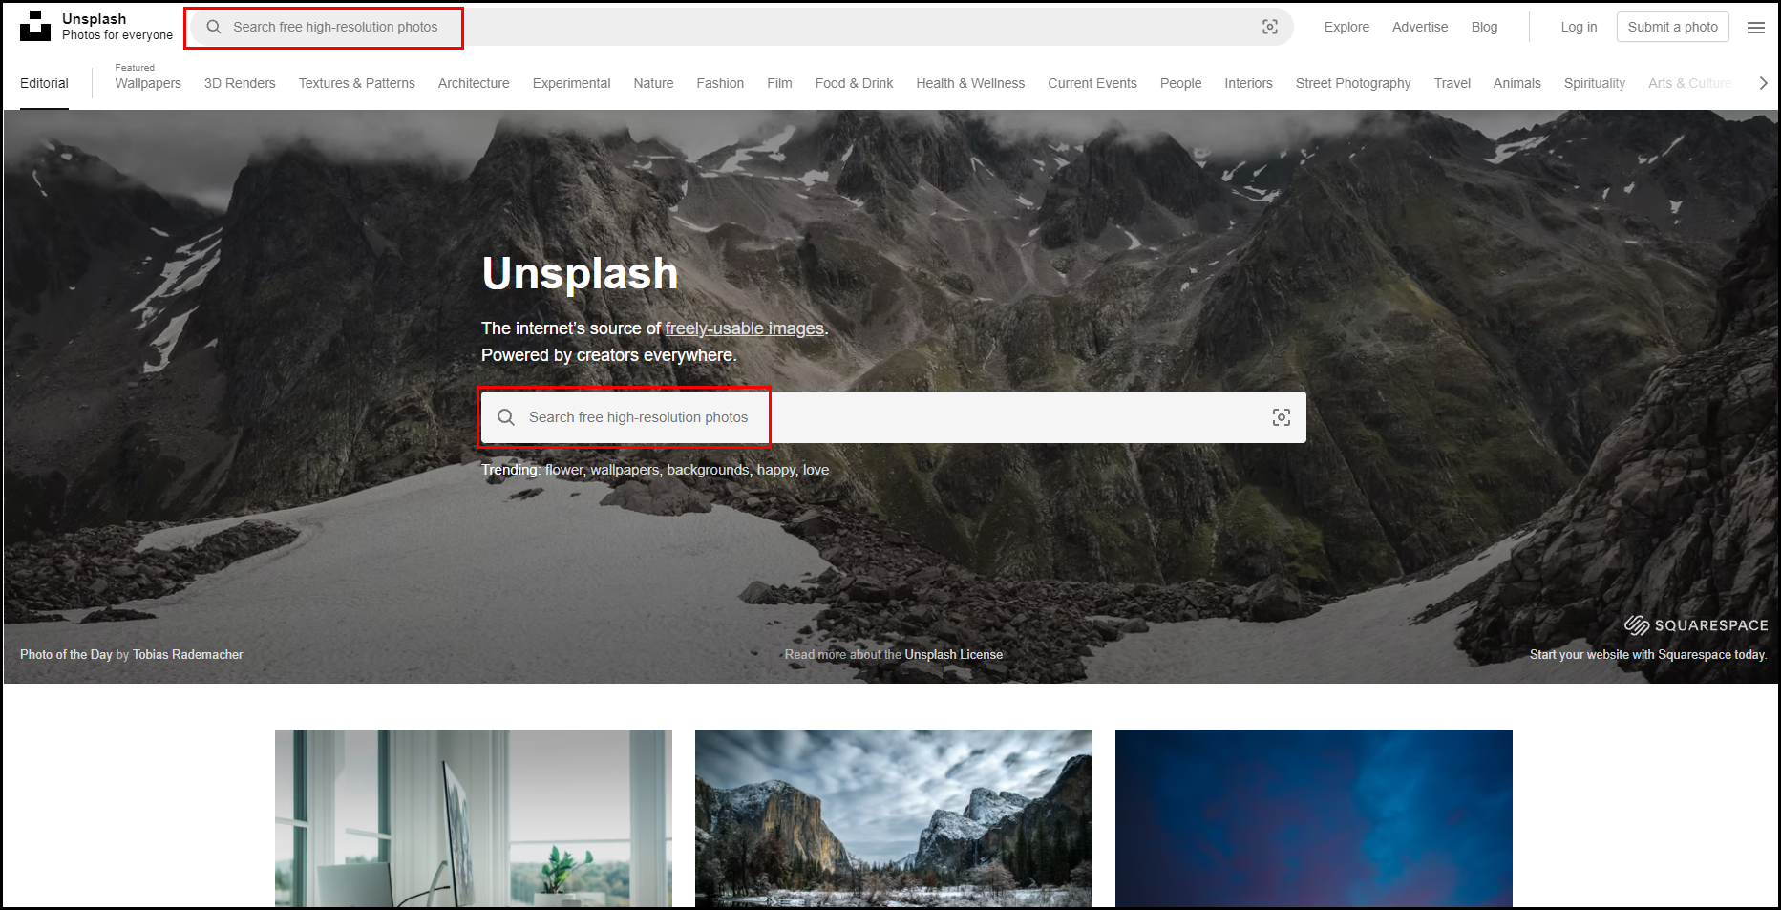This screenshot has height=910, width=1781.
Task: Focus the hero search input field
Action: coord(894,417)
